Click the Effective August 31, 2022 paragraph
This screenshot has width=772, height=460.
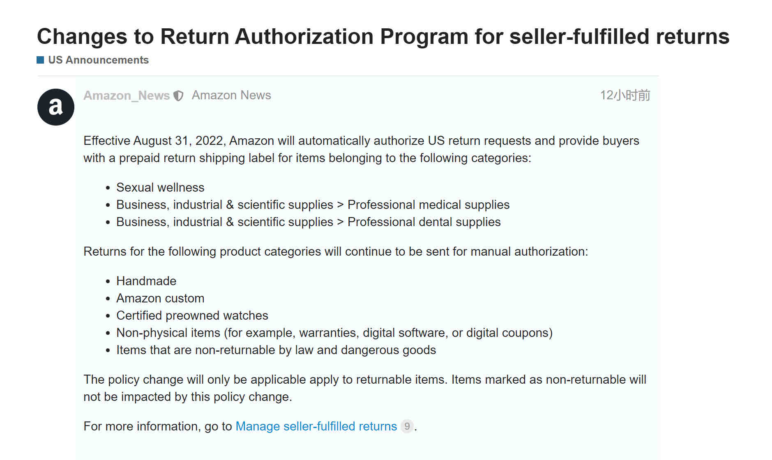coord(361,149)
